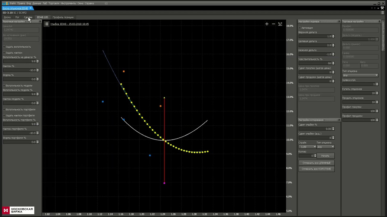Viewport: 387px width, 217px height.
Task: Pin the Настройки котирования panel
Action: tap(339, 120)
